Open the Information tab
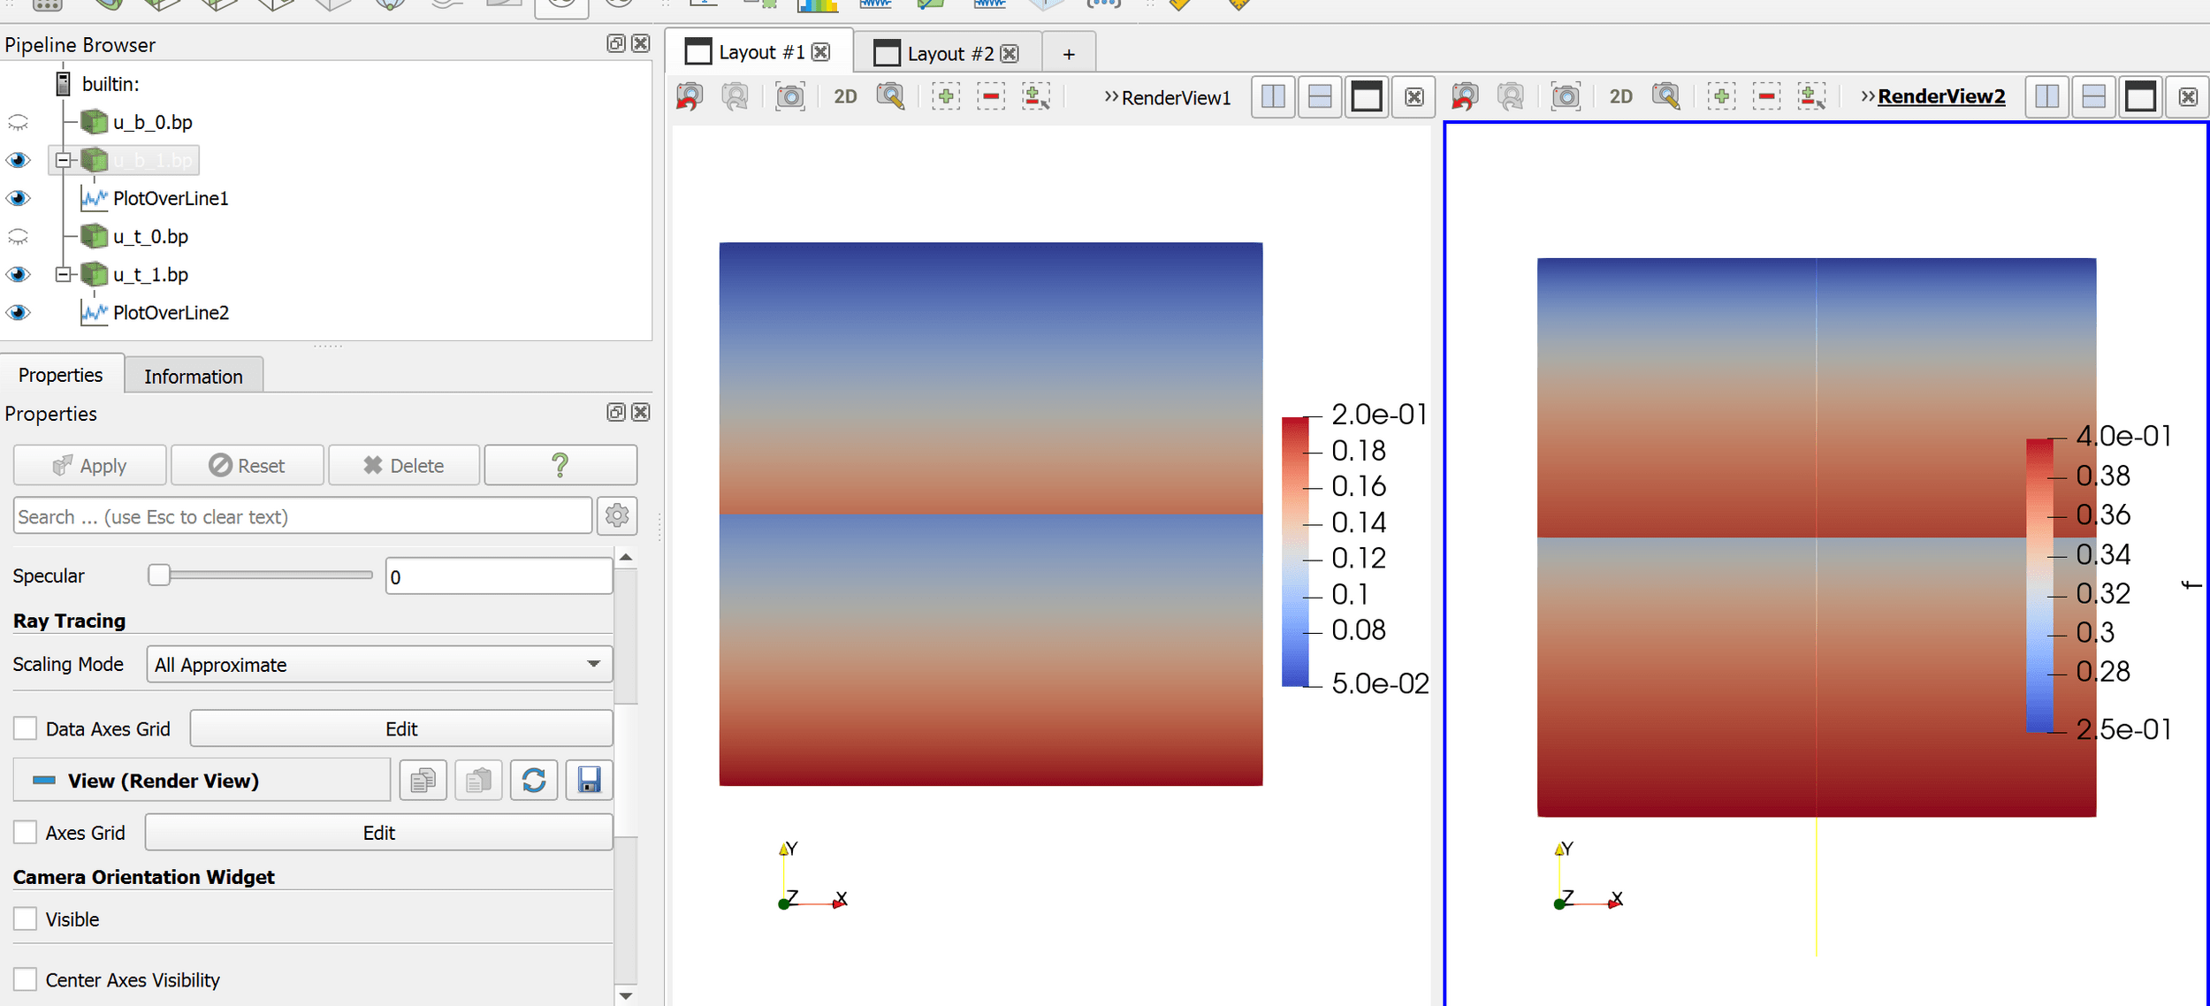The height and width of the screenshot is (1006, 2210). pos(193,377)
